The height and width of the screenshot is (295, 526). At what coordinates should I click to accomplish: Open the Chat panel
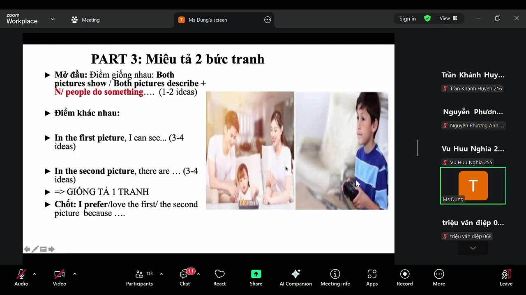185,278
